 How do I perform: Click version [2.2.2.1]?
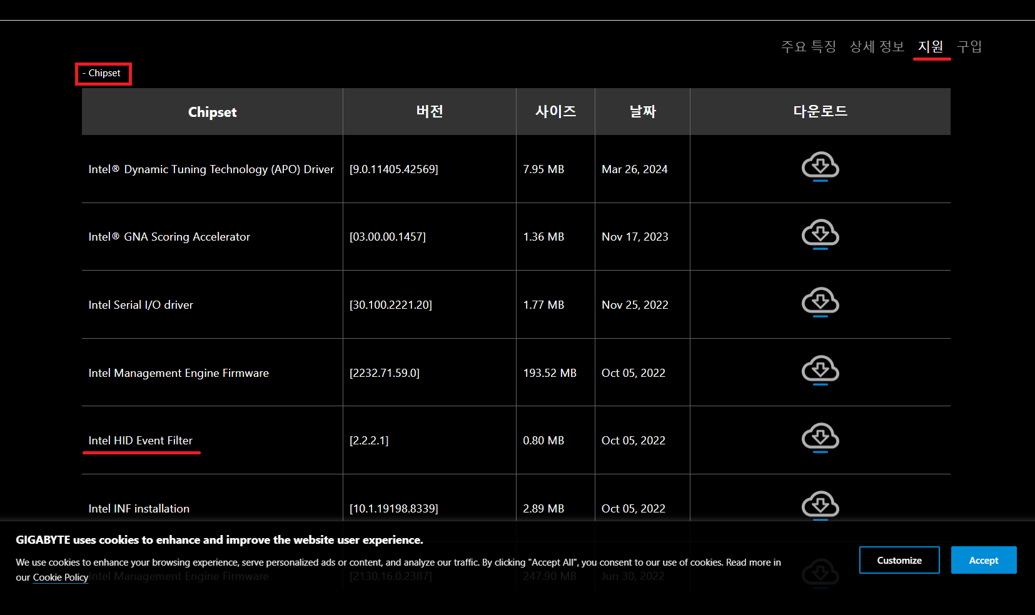point(369,441)
